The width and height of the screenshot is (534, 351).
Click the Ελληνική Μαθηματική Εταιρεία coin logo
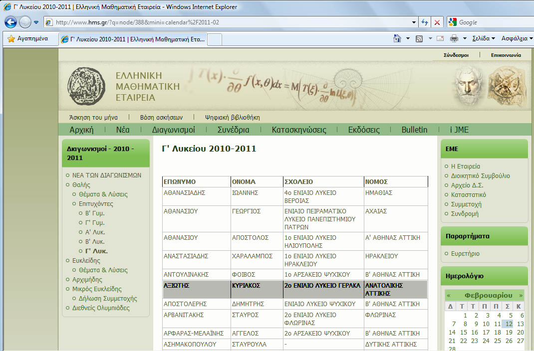86,86
